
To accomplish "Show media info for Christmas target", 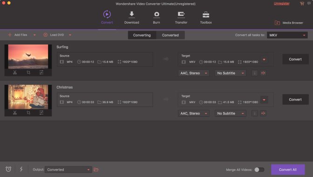I will (254, 114).
